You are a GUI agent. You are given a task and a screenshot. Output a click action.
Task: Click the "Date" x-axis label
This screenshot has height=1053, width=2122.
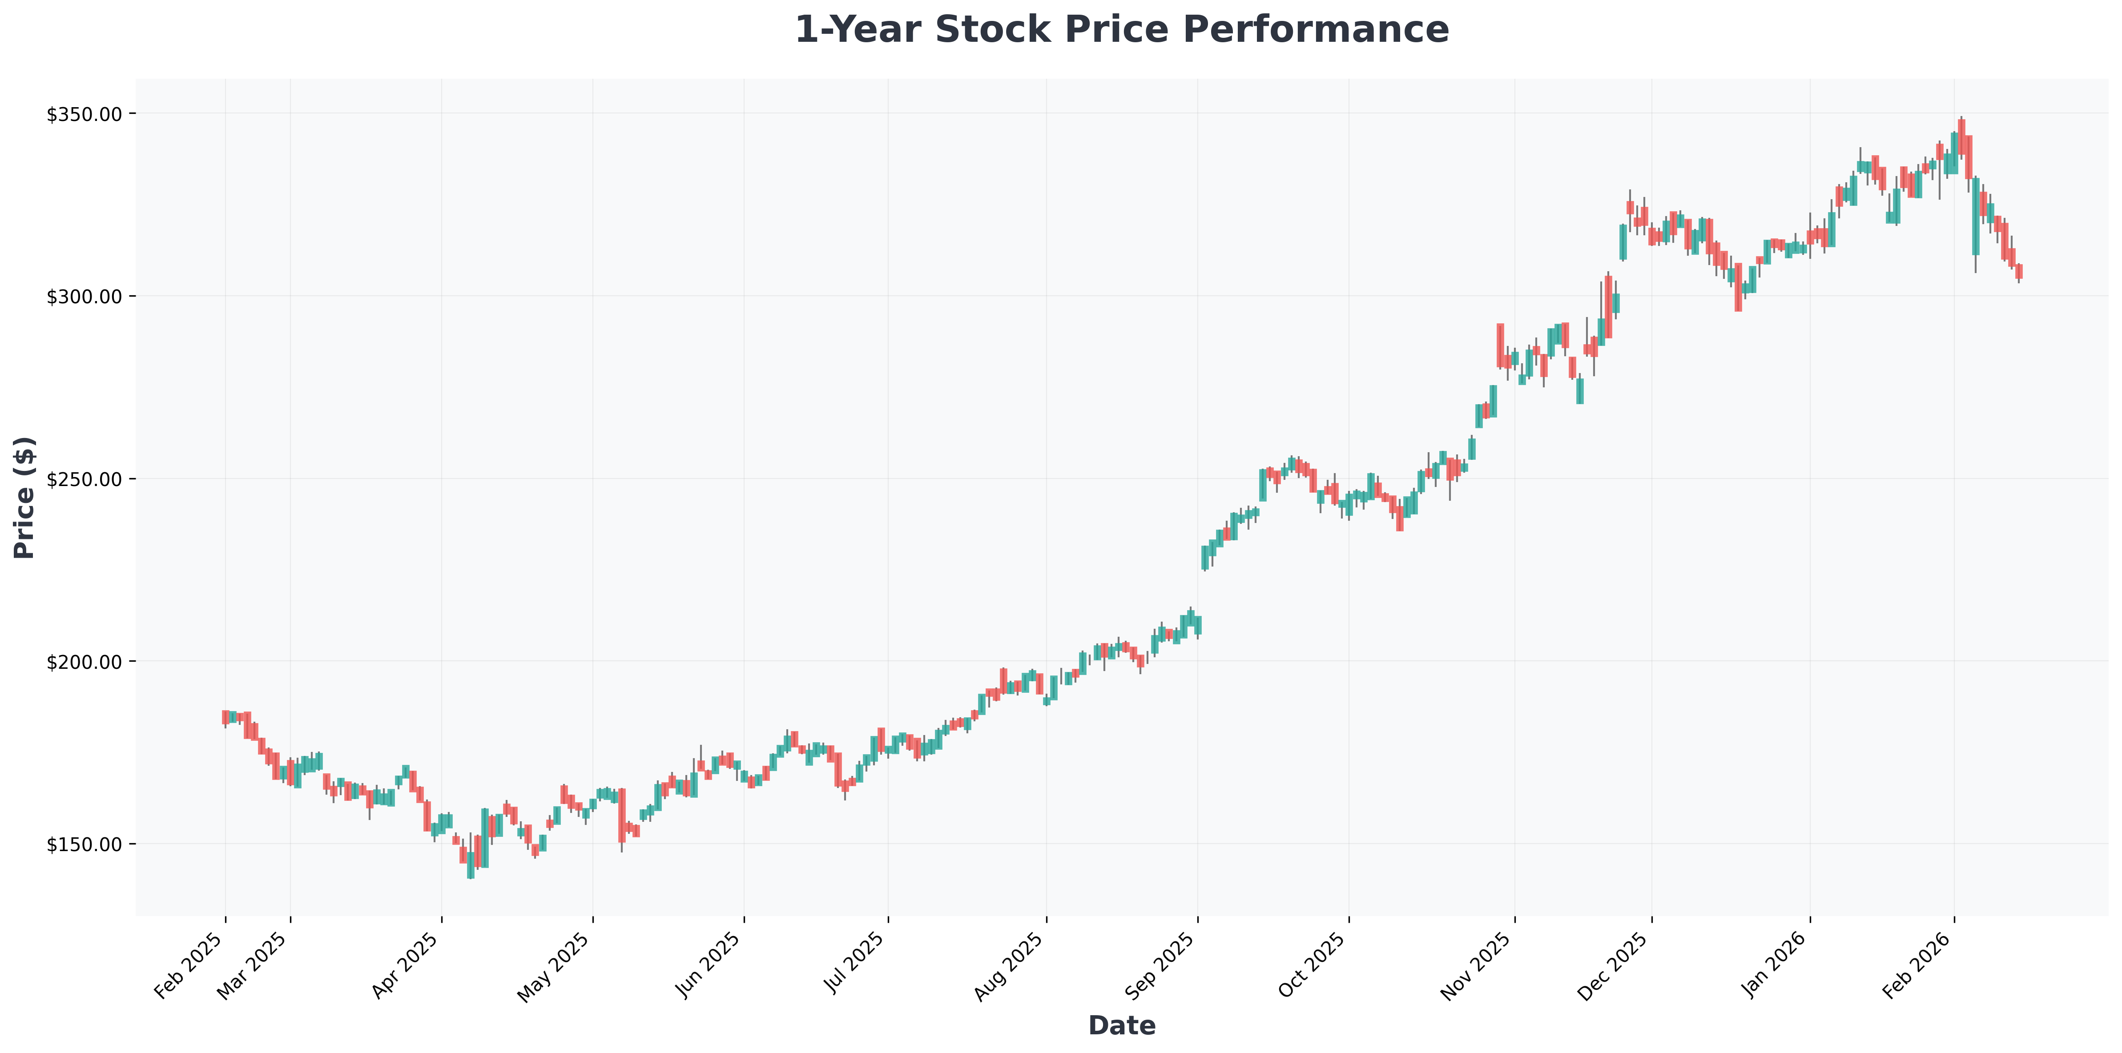1121,1025
